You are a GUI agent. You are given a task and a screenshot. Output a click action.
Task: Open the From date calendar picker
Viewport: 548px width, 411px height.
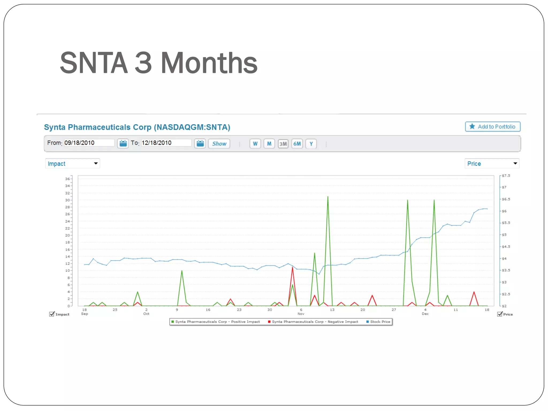pyautogui.click(x=123, y=143)
